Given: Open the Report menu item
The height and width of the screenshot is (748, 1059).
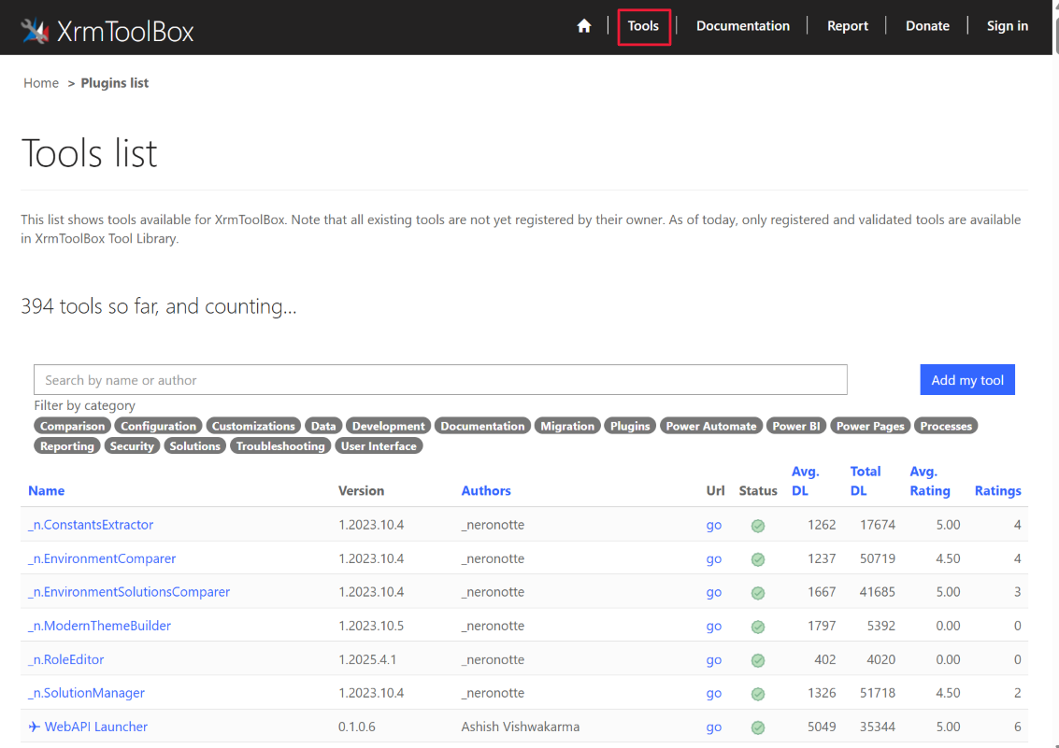Looking at the screenshot, I should [x=847, y=26].
